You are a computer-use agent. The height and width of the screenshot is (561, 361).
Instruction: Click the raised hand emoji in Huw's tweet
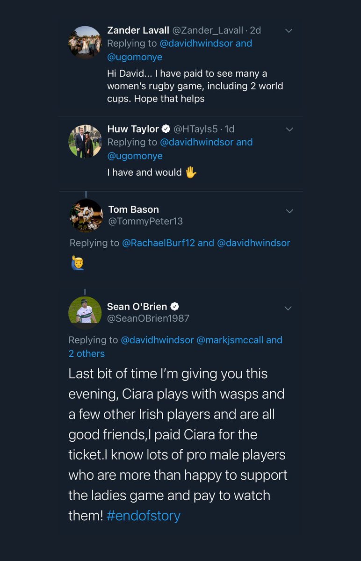tap(191, 173)
